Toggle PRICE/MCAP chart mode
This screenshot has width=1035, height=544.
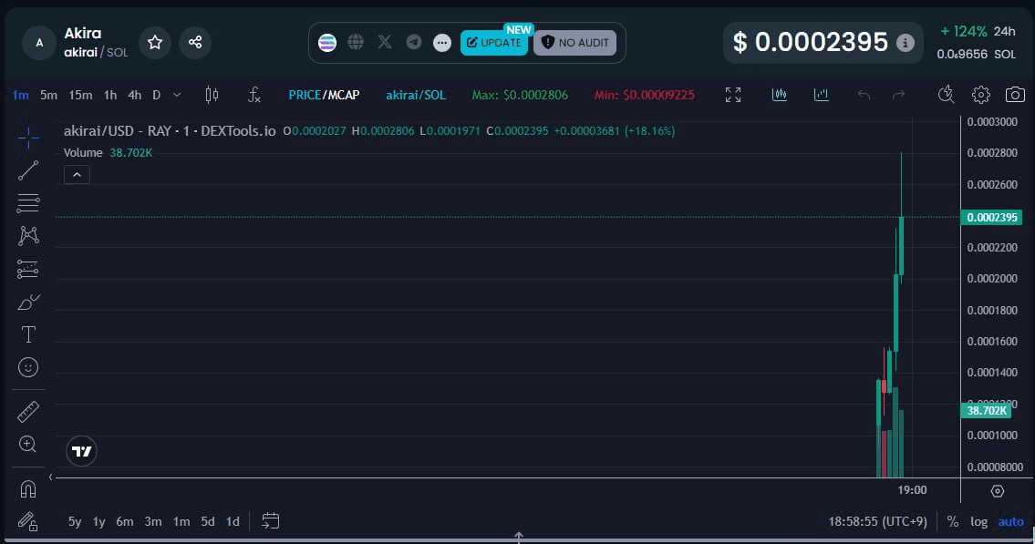pyautogui.click(x=324, y=95)
